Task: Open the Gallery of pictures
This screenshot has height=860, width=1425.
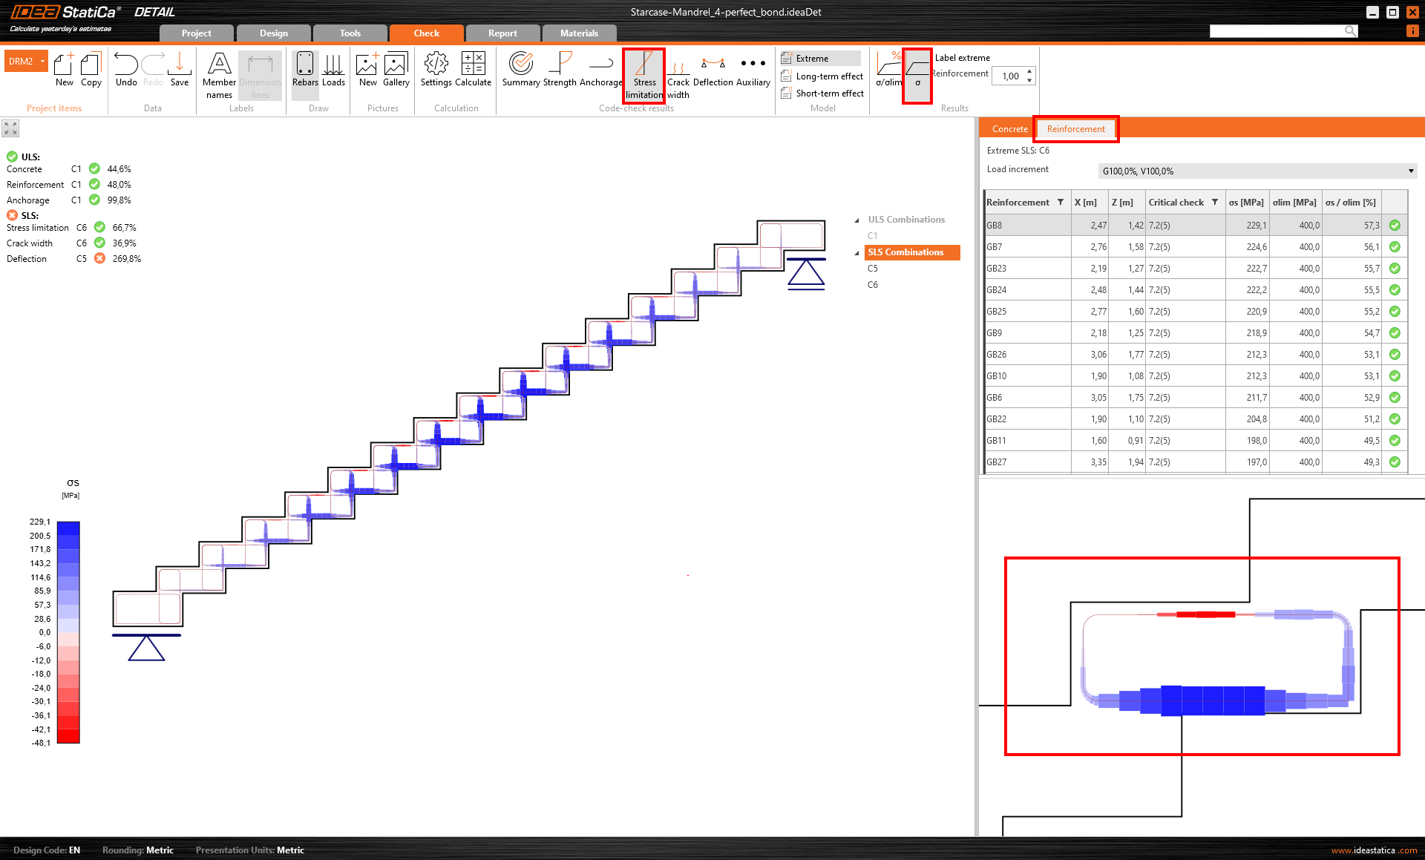Action: click(396, 70)
